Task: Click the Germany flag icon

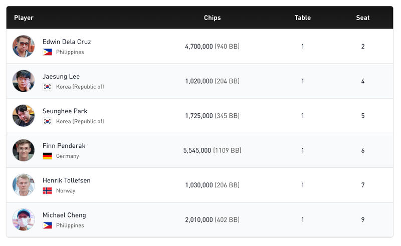Action: [x=48, y=156]
